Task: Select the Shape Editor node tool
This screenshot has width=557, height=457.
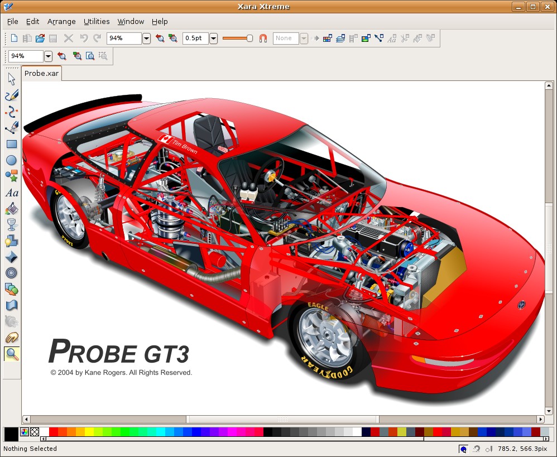Action: tap(11, 112)
